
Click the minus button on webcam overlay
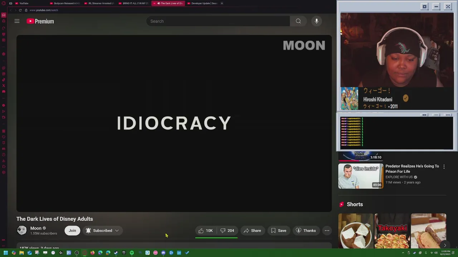pyautogui.click(x=436, y=6)
